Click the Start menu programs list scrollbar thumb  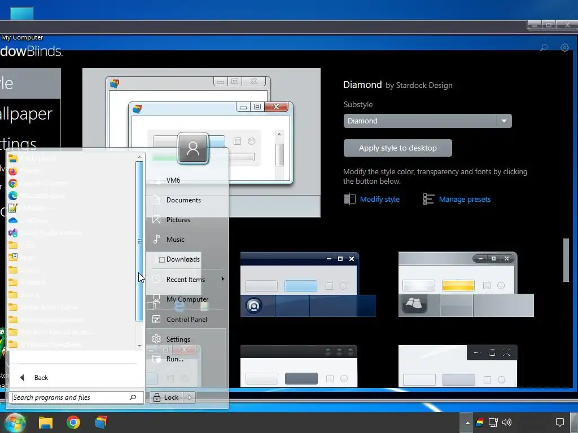click(x=139, y=241)
